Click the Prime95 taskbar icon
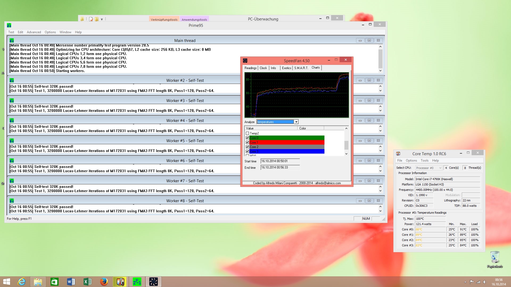 coord(137,282)
